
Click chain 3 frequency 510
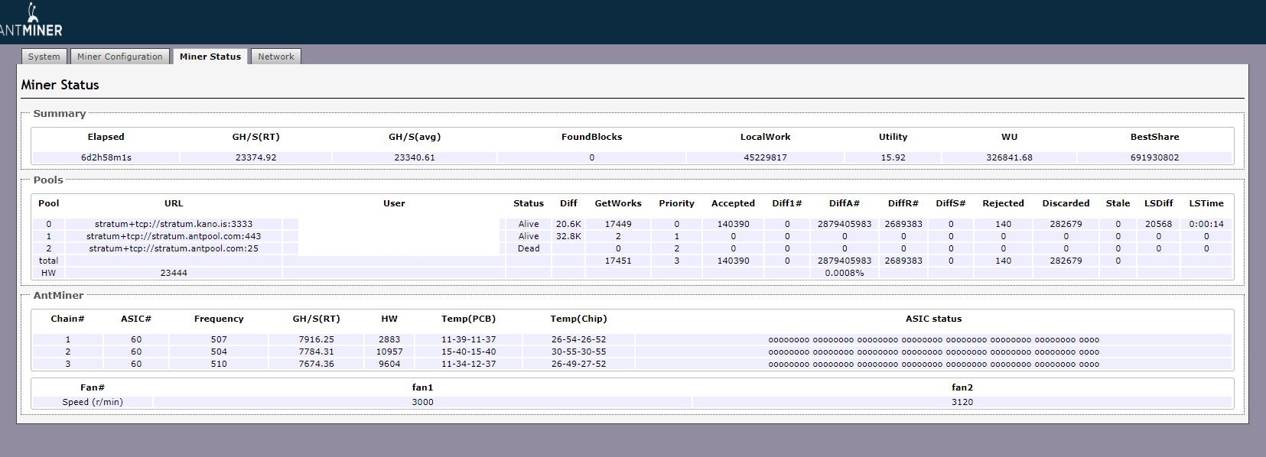point(219,364)
